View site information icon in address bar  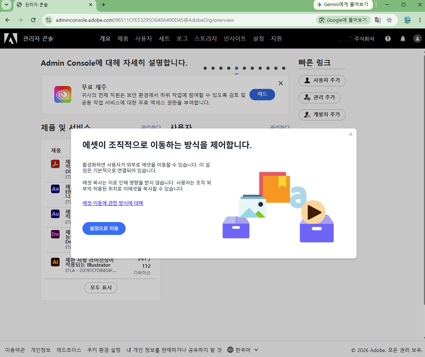tap(49, 20)
